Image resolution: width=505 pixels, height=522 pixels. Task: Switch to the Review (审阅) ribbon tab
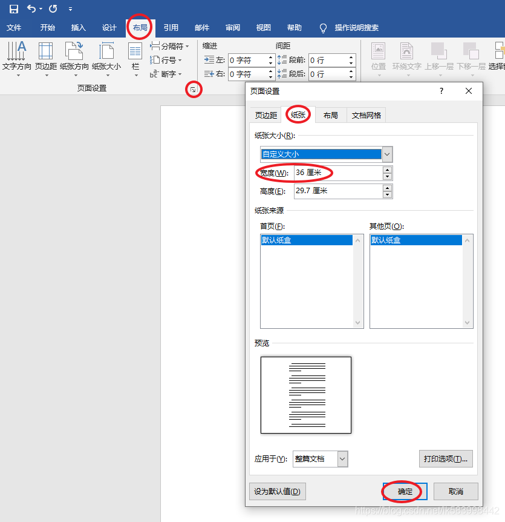pyautogui.click(x=233, y=28)
